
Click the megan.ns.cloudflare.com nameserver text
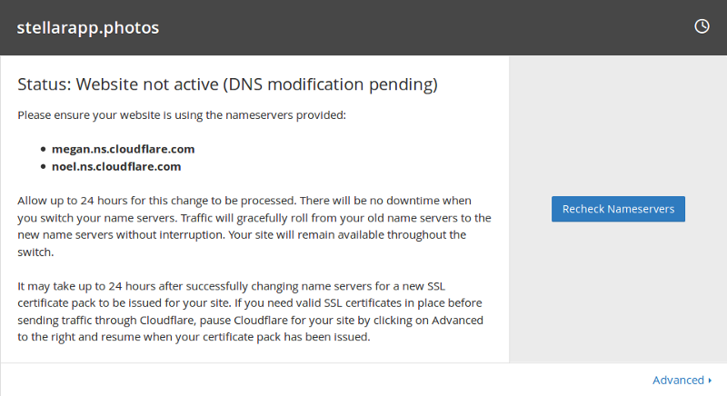123,149
